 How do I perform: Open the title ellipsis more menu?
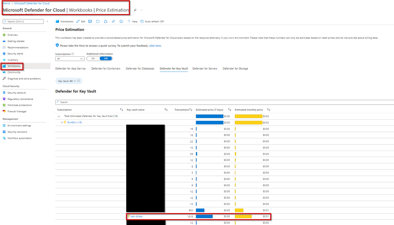pos(141,10)
